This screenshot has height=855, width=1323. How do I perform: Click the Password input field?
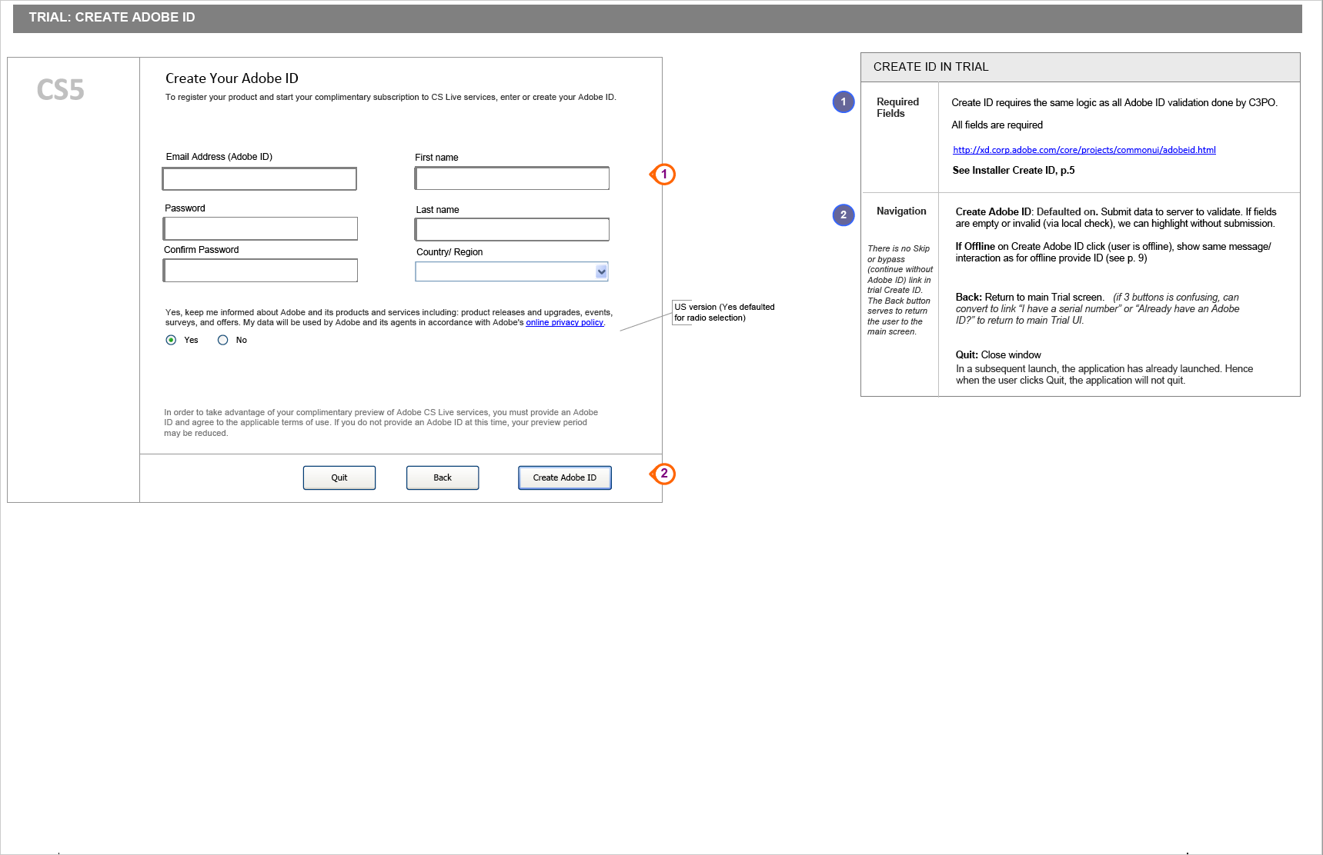260,228
